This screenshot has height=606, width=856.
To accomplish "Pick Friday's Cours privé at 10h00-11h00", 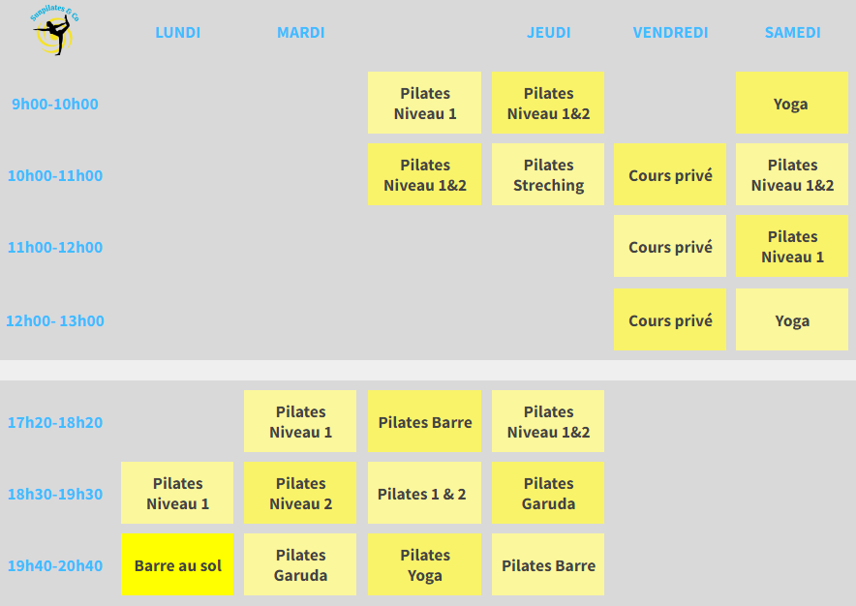I will (x=670, y=174).
